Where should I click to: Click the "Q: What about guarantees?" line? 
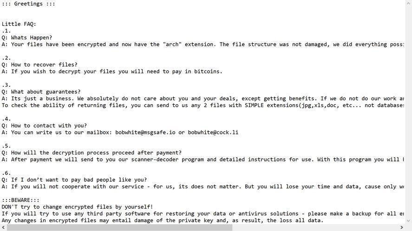point(41,92)
